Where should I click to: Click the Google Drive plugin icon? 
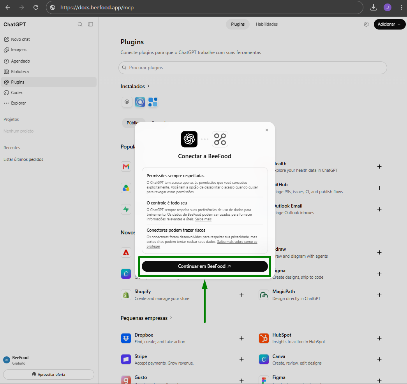click(126, 188)
